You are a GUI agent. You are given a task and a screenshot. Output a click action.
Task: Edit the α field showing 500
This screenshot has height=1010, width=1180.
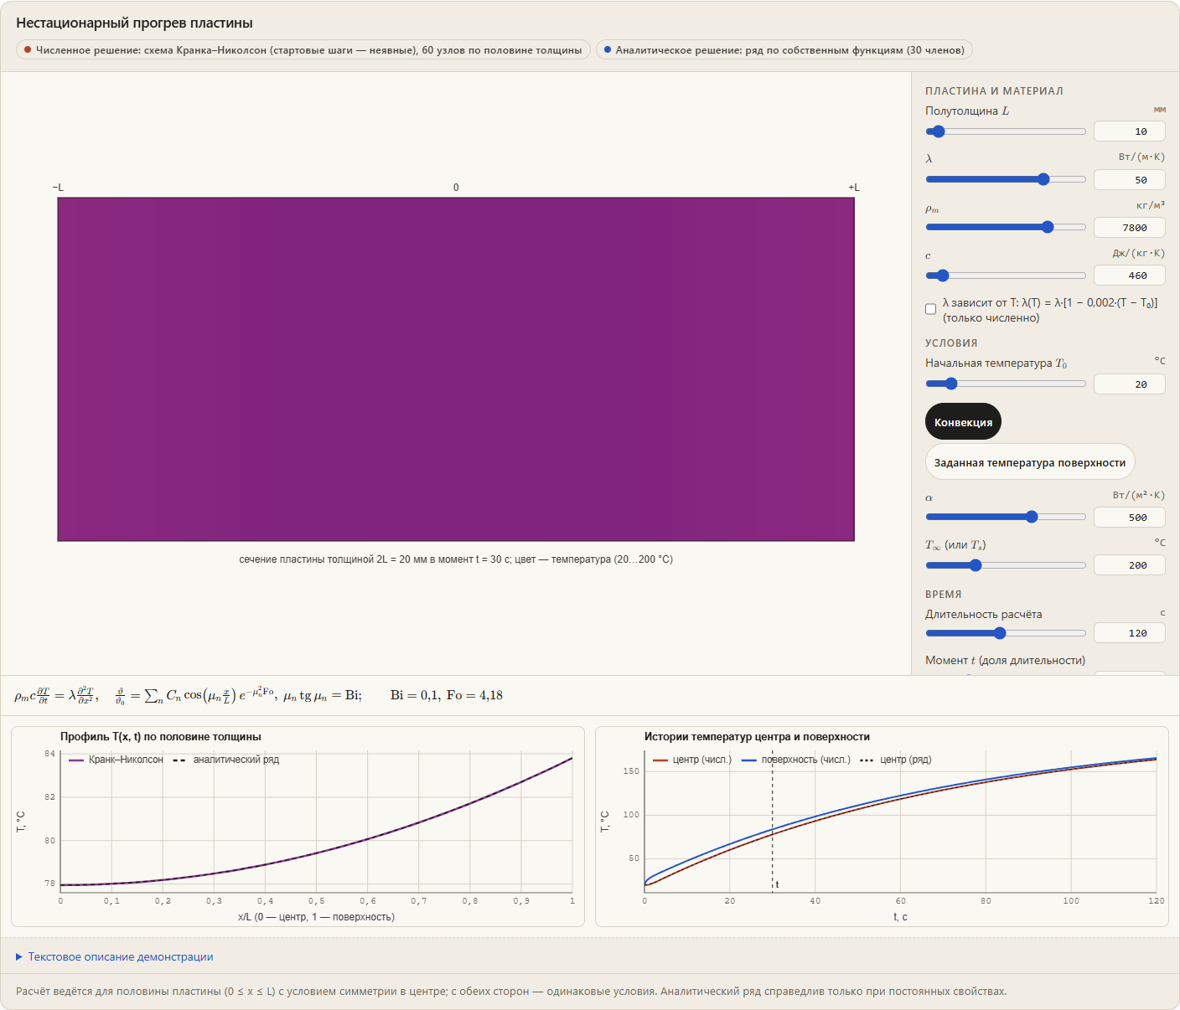coord(1130,517)
